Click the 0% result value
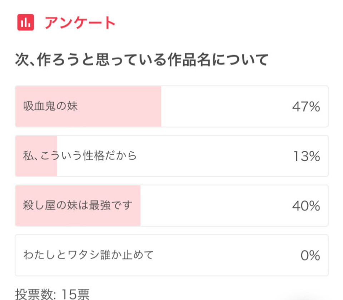343x300 pixels. click(310, 256)
